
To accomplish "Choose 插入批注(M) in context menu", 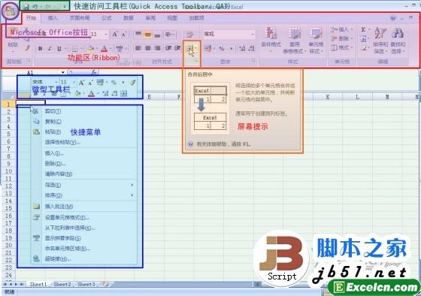I will (84, 207).
